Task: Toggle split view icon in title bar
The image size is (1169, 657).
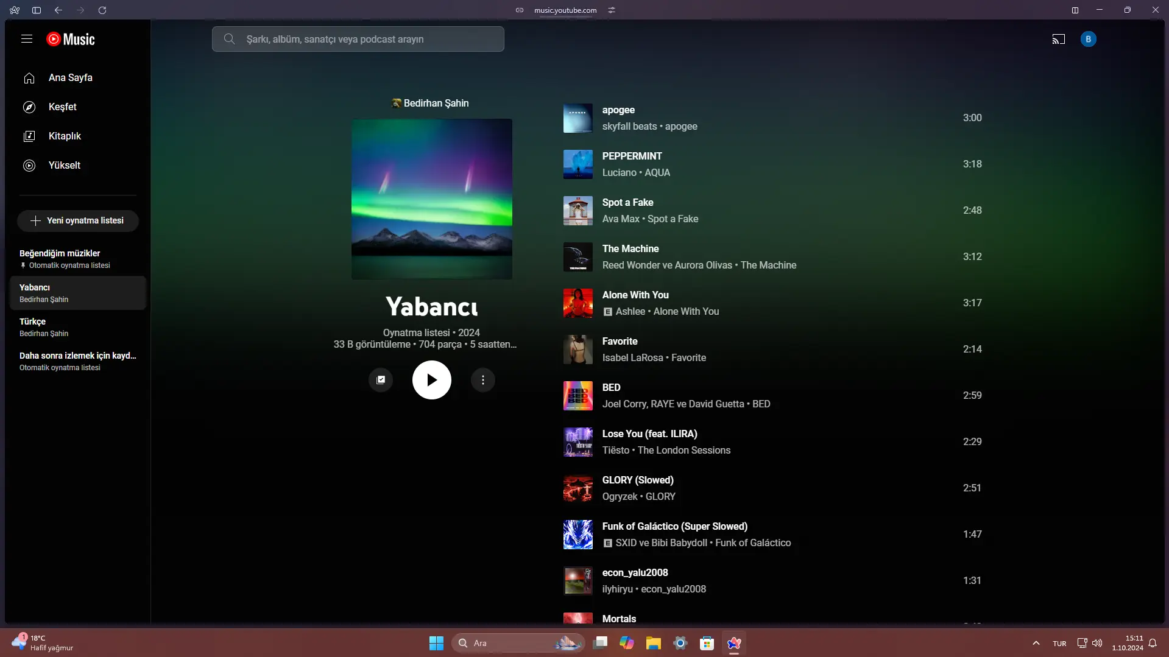Action: (1075, 10)
